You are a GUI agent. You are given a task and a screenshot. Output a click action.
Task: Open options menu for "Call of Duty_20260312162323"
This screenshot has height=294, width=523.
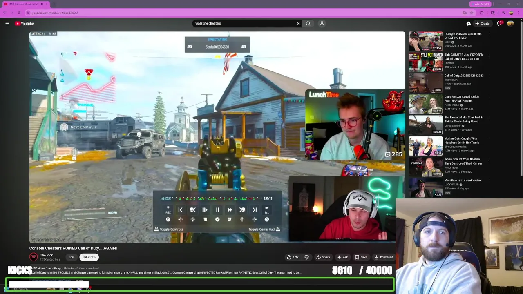click(489, 76)
